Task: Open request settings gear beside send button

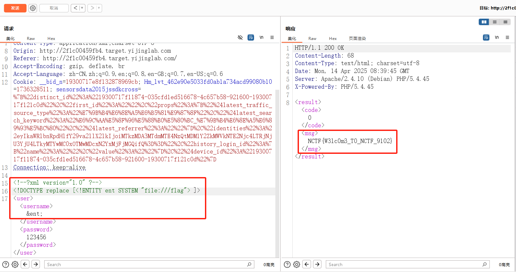Action: 33,8
